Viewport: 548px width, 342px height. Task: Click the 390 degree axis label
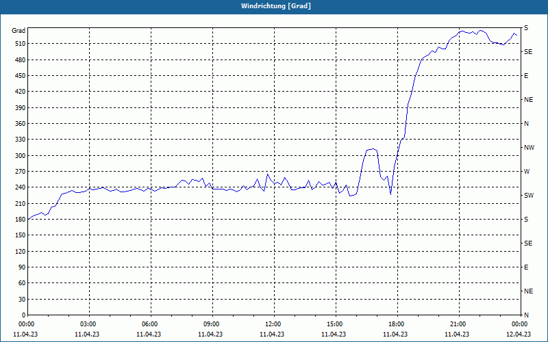[x=20, y=108]
